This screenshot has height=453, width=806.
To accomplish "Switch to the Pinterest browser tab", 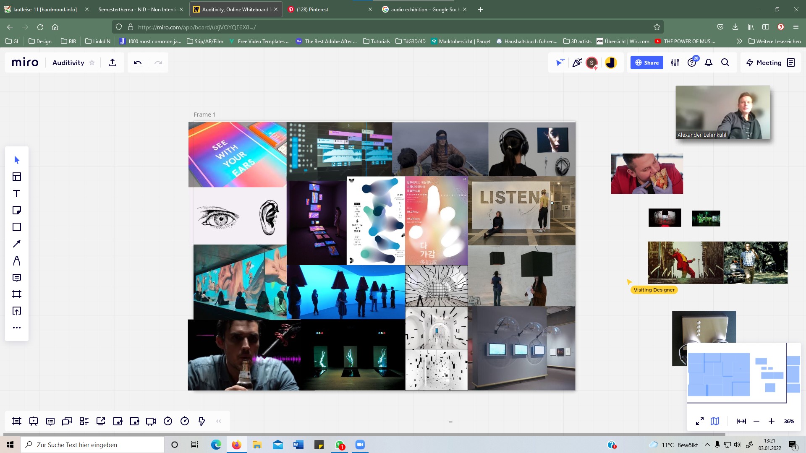I will coord(312,9).
